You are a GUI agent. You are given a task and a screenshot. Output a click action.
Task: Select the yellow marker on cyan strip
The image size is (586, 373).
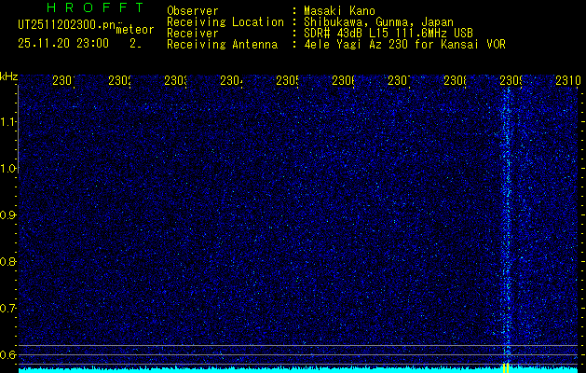coord(506,367)
